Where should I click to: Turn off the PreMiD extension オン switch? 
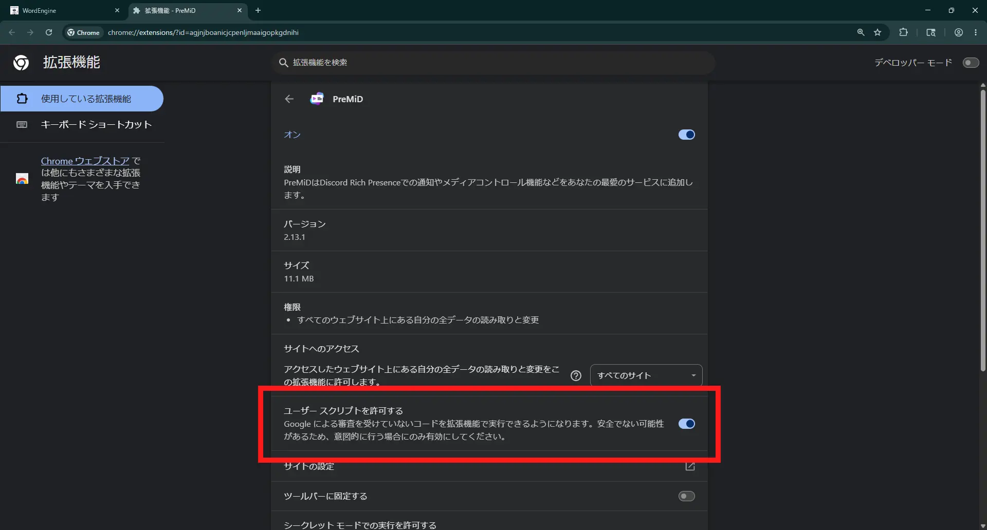(686, 135)
